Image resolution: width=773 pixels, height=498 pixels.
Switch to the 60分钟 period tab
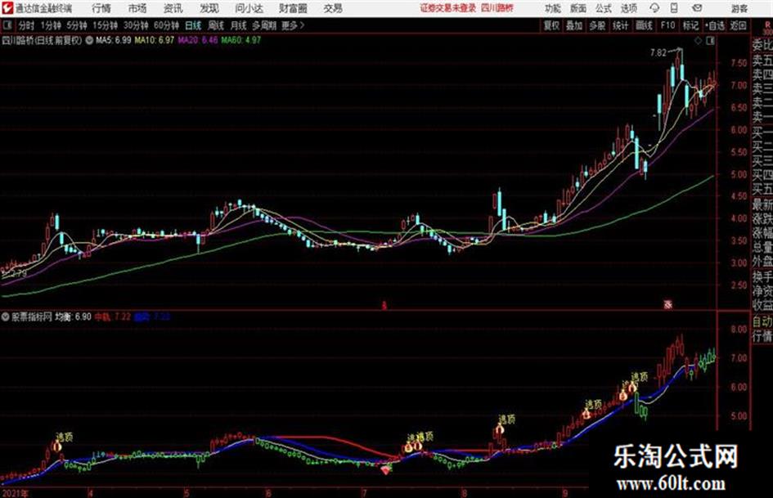[167, 25]
